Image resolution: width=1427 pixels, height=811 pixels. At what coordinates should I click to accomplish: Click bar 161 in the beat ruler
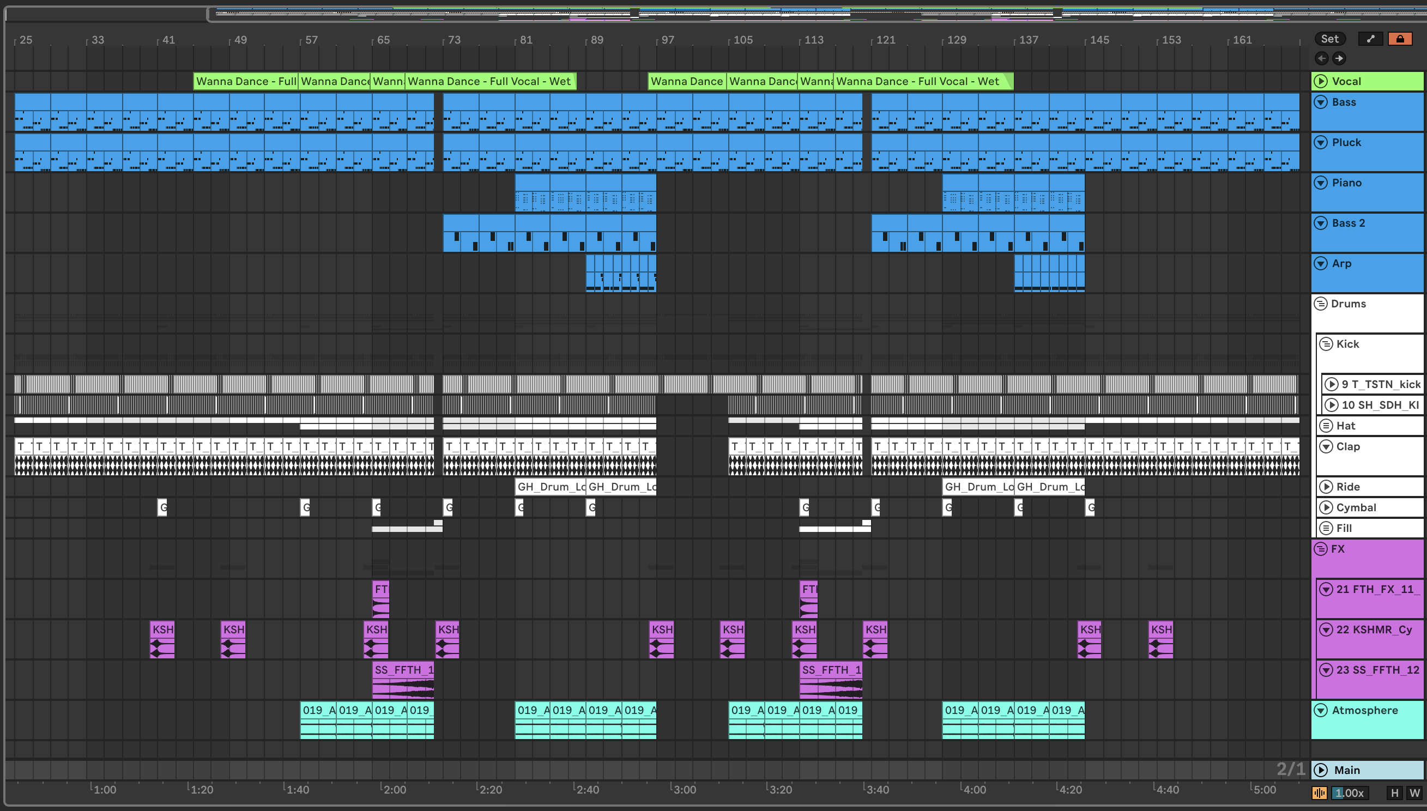tap(1242, 40)
